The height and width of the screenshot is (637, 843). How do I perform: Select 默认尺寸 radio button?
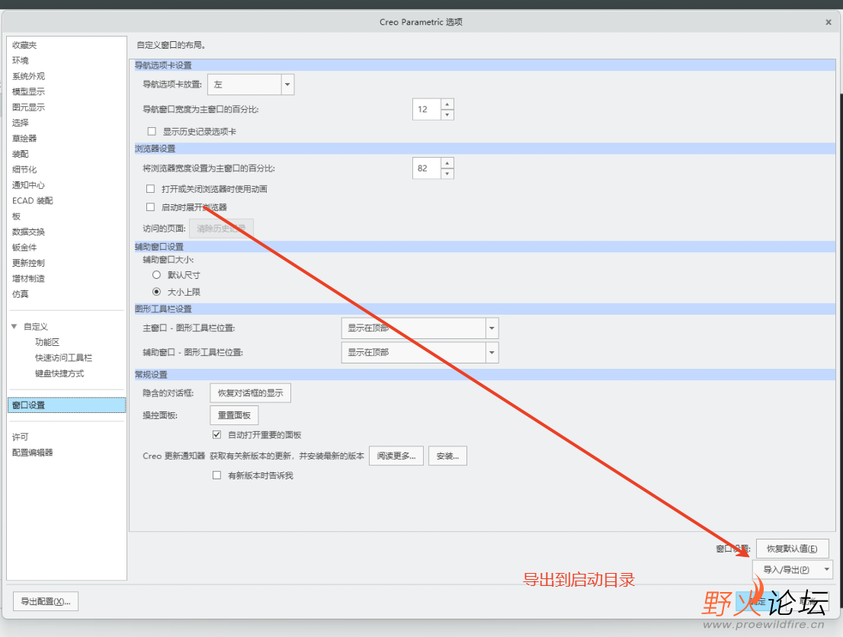[156, 275]
